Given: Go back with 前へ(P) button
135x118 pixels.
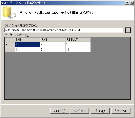Looking at the screenshot, I should tap(60, 111).
